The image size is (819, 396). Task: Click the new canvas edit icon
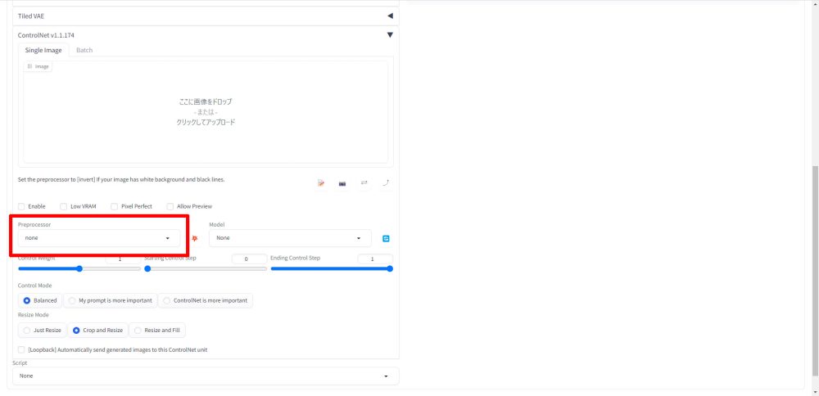[322, 183]
